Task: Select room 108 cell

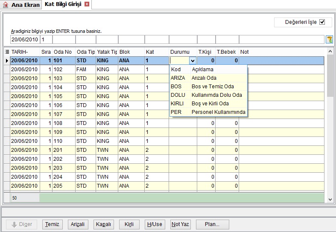Action: (64, 123)
